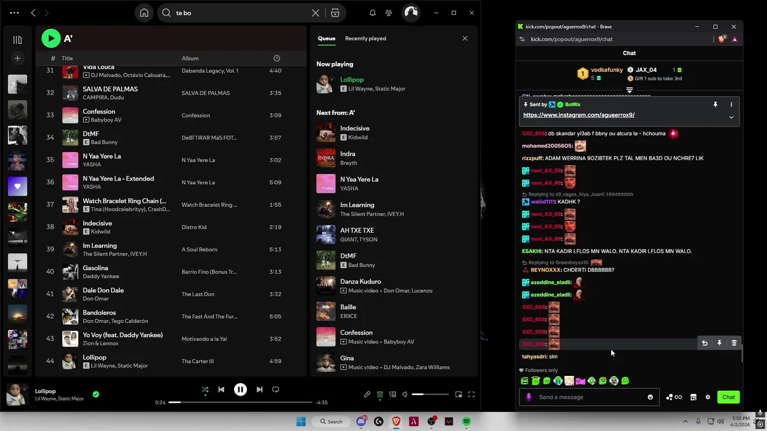The image size is (767, 431).
Task: Click the Send a message field
Action: pos(589,397)
